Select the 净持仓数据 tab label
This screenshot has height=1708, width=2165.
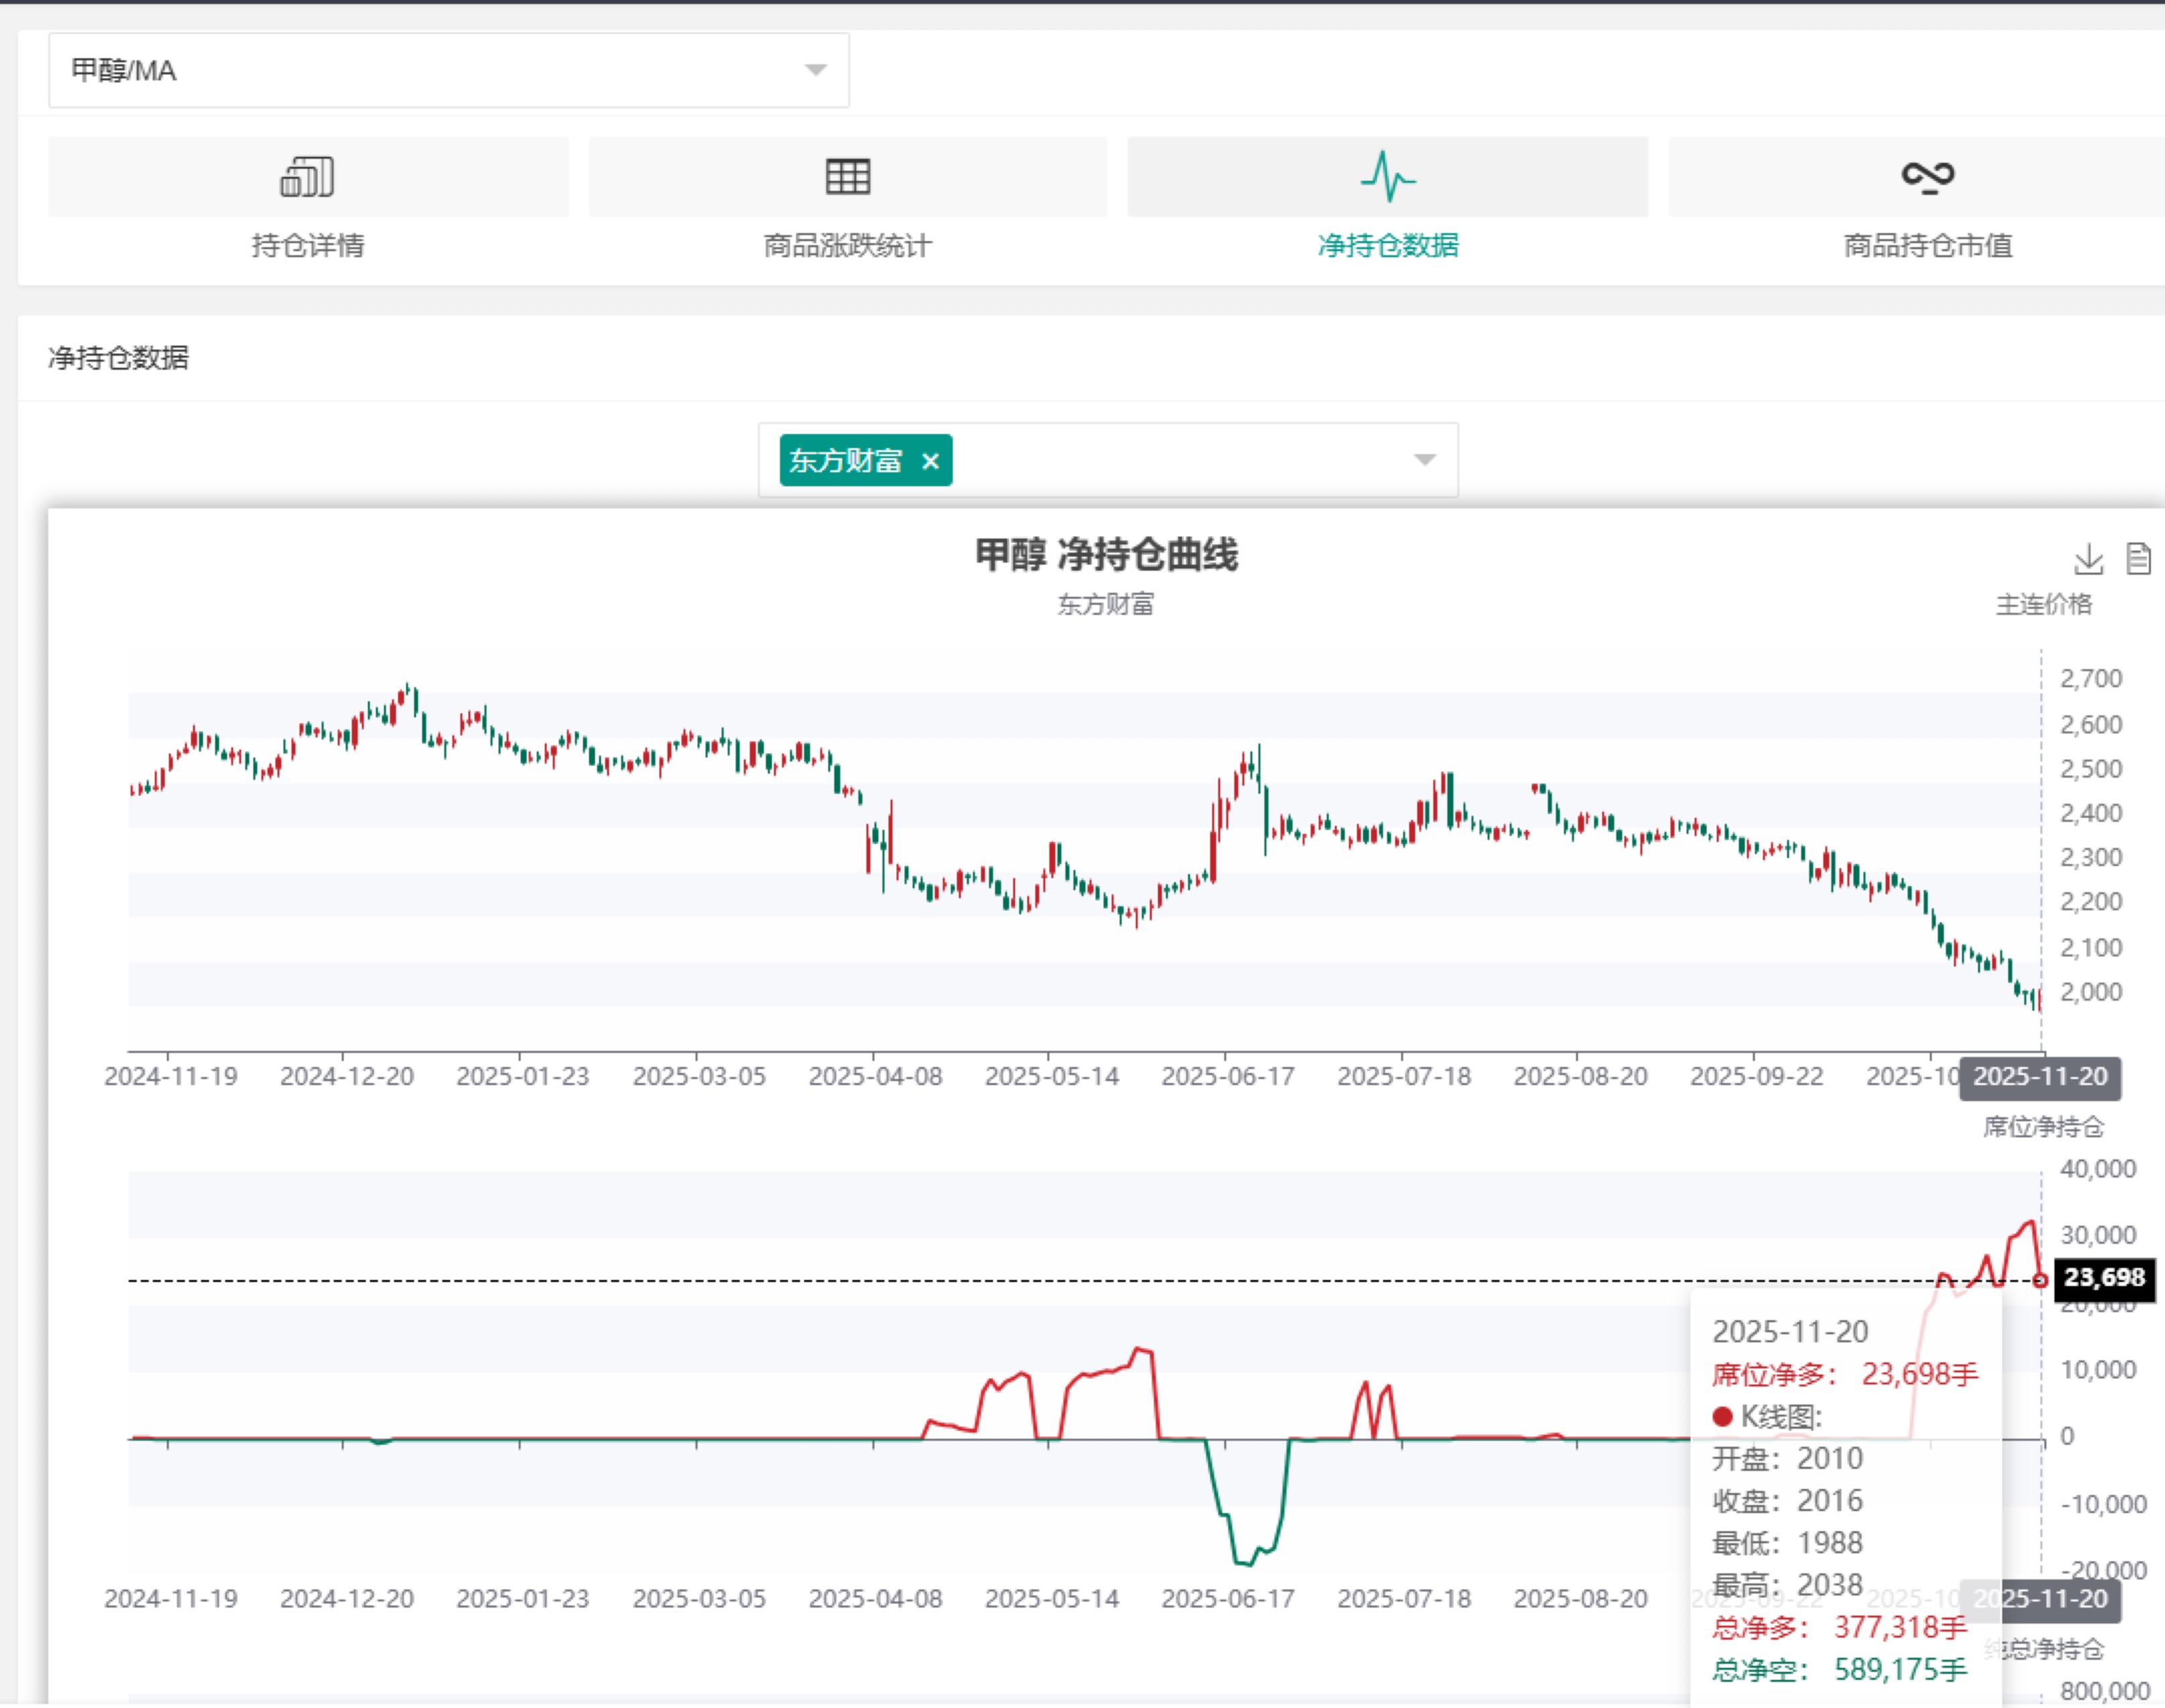1388,245
